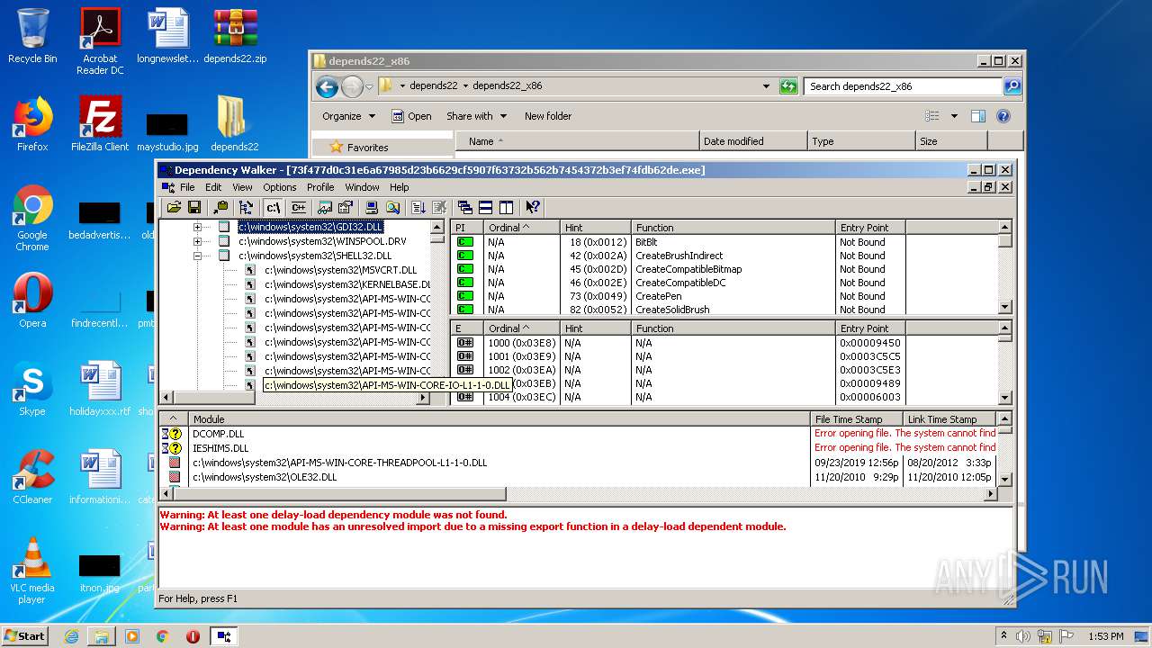Screen dimensions: 1152x648
Task: Select DCOMP.DLL in the module list
Action: click(579, 434)
